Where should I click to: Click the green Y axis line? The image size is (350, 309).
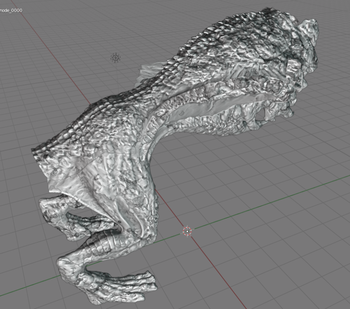268,202
